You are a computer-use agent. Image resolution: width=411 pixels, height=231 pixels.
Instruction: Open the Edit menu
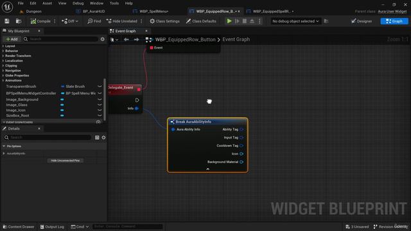coord(33,3)
